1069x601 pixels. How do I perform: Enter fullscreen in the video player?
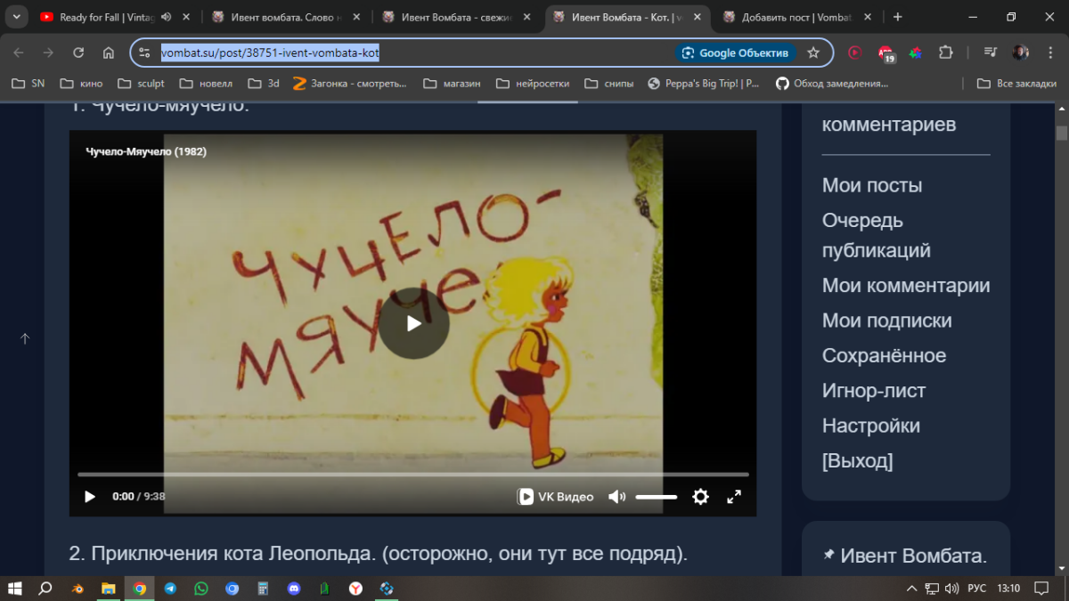pyautogui.click(x=734, y=497)
